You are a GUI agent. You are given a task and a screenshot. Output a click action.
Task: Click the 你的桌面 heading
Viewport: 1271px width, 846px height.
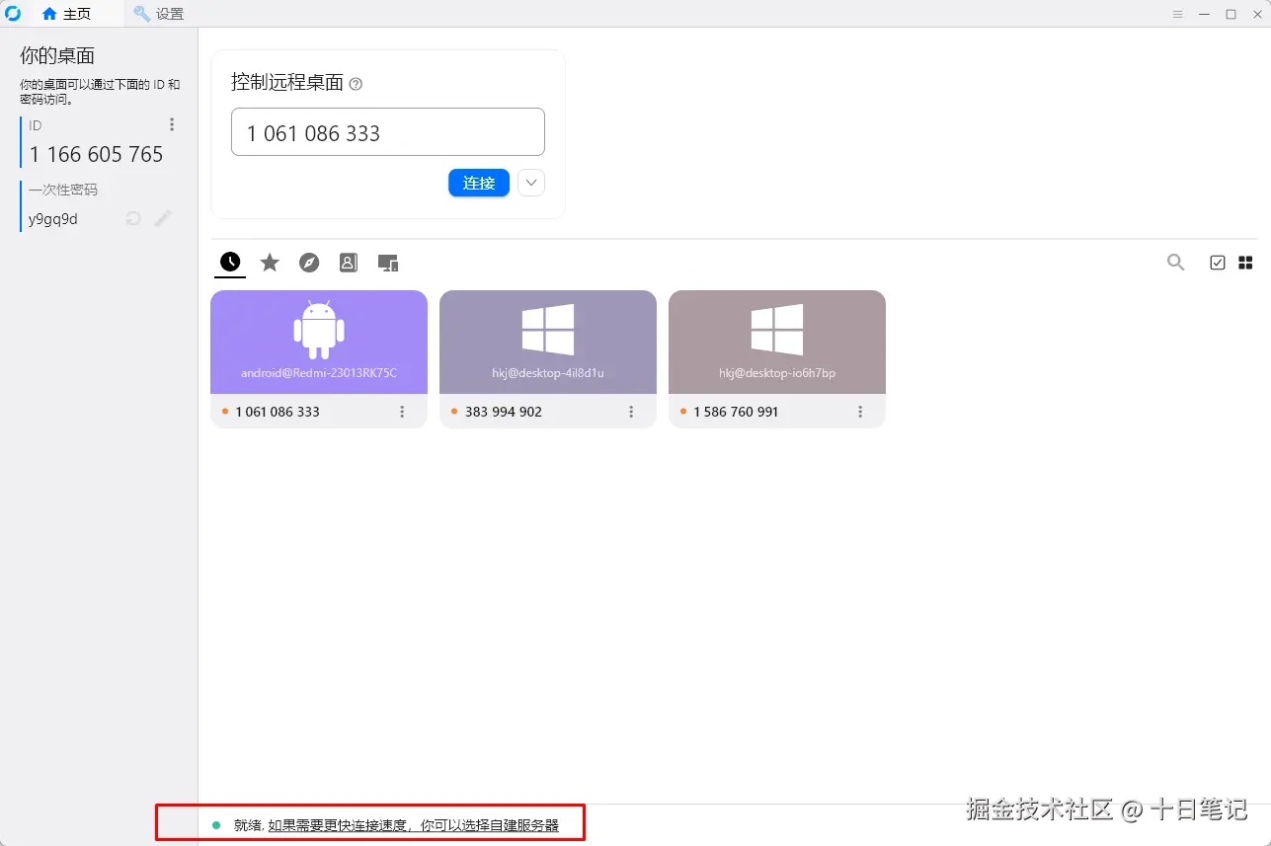pyautogui.click(x=57, y=55)
